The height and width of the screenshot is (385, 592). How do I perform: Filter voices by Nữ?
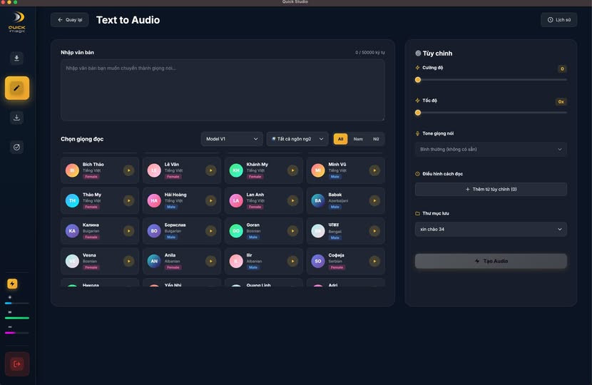tap(376, 139)
